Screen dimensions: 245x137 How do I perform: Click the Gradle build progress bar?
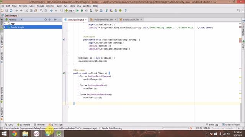point(175,128)
